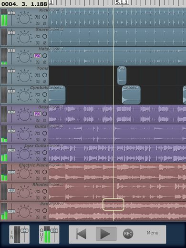Viewport: 186px width, 248px height.
Task: Select the first Cymbals Region 14 clip
Action: (x=57, y=95)
